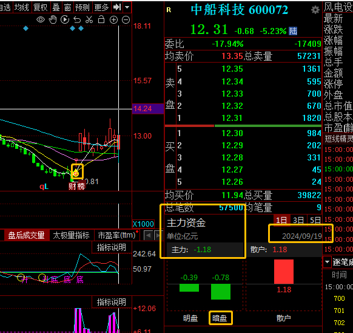Click the 主力 -1.18 value row
353x333 pixels.
(x=205, y=250)
